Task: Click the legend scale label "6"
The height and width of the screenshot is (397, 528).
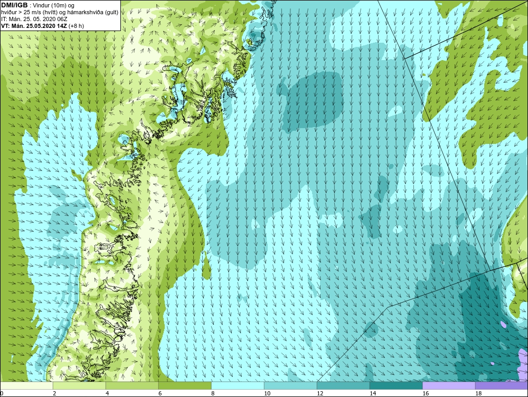Action: click(160, 393)
